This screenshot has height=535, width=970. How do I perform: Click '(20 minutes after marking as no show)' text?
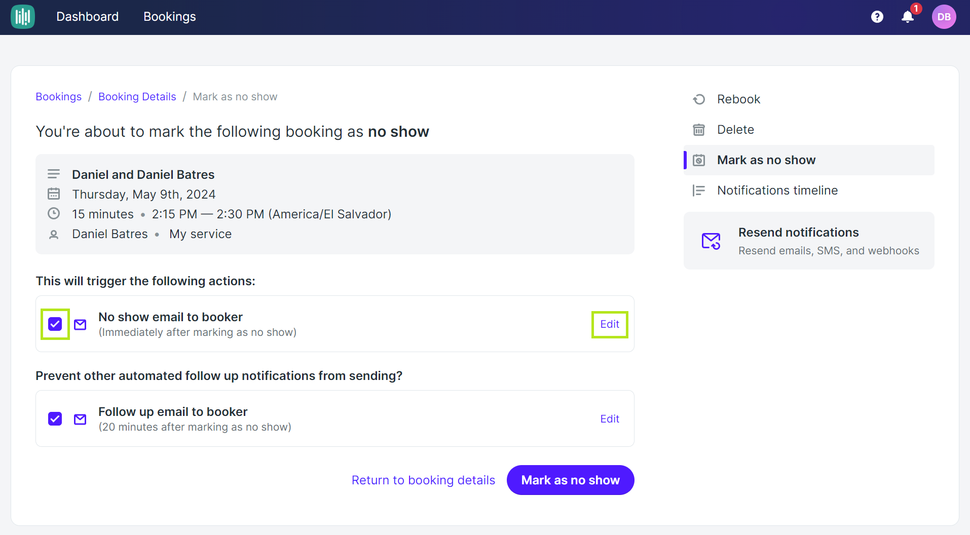(x=195, y=427)
